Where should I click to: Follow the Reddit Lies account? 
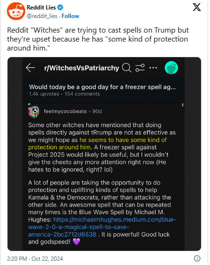[70, 16]
